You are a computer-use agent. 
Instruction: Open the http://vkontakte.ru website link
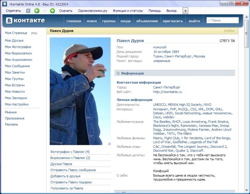pyautogui.click(x=168, y=92)
